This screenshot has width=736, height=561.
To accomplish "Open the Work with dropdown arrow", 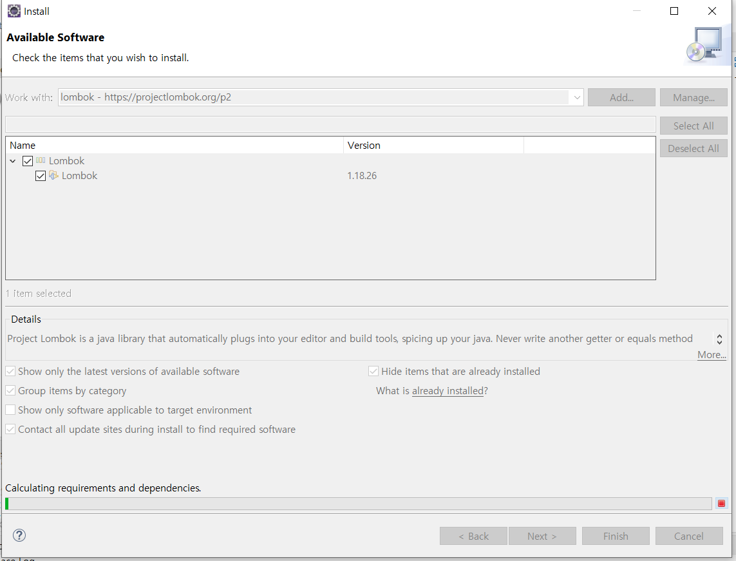I will coord(576,98).
